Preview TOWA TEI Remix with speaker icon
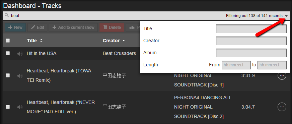Screen dimensions: 292x124 coord(20,75)
